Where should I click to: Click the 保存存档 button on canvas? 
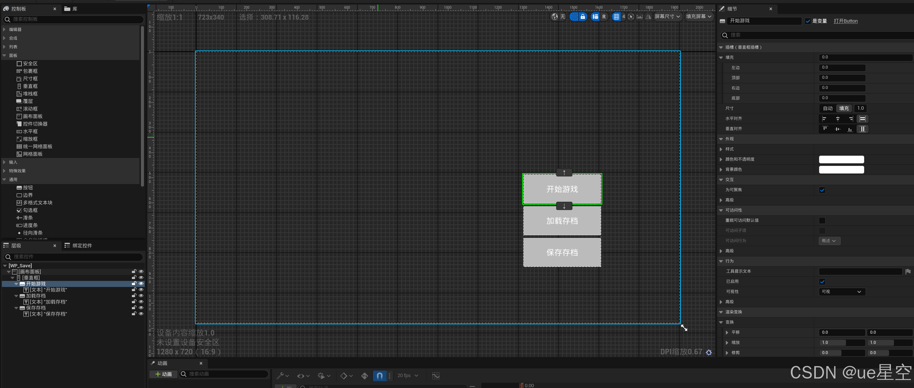pos(562,253)
